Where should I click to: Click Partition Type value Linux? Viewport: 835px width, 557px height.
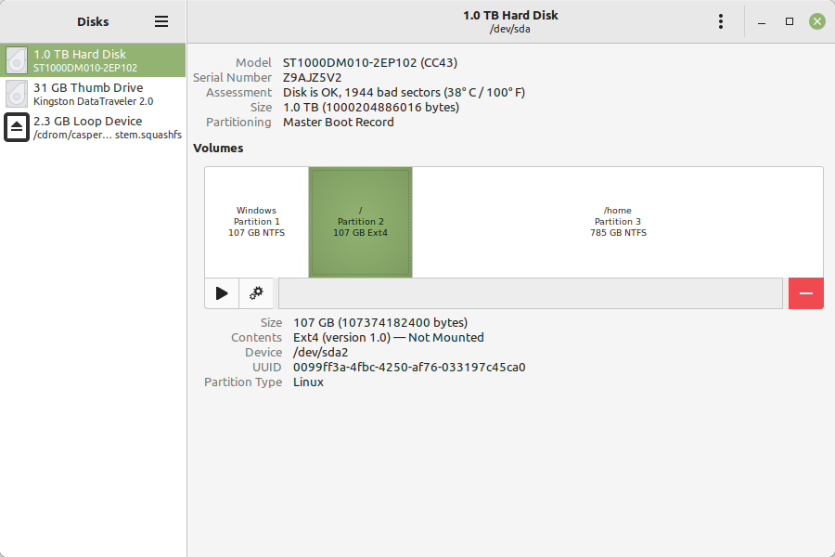pyautogui.click(x=308, y=382)
